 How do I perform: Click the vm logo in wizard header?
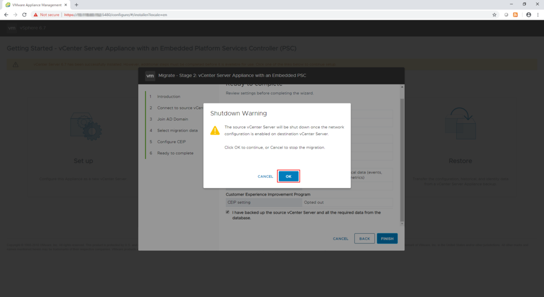pyautogui.click(x=150, y=75)
